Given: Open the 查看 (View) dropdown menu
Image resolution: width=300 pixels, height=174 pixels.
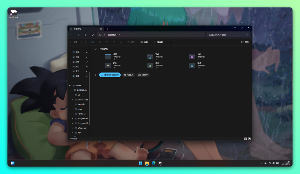Looking at the screenshot, I should click(x=145, y=42).
